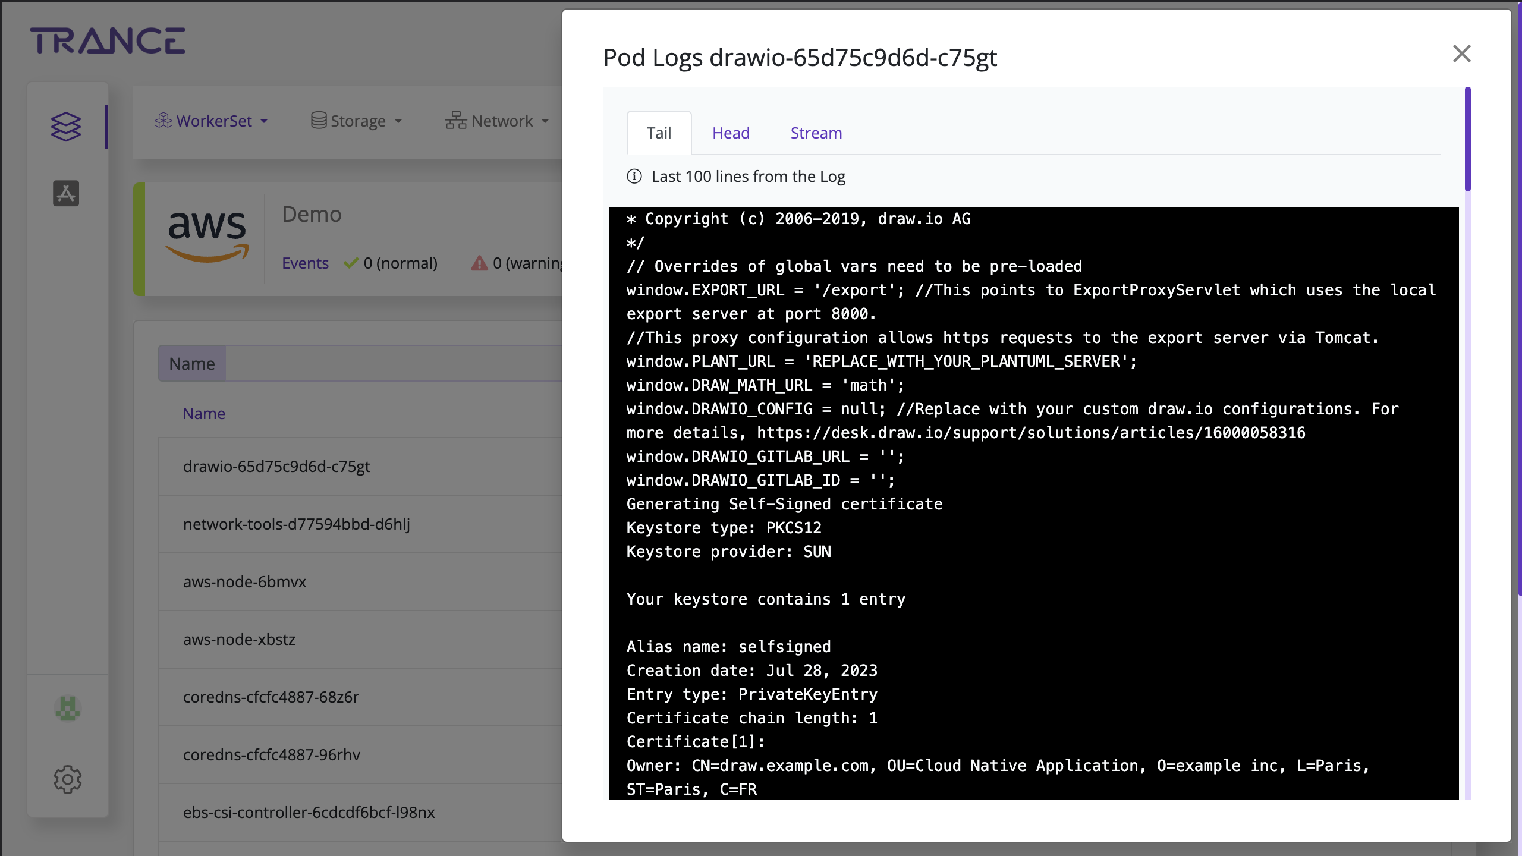Click the modal's purple scrollbar thumb
The width and height of the screenshot is (1522, 856).
tap(1467, 140)
